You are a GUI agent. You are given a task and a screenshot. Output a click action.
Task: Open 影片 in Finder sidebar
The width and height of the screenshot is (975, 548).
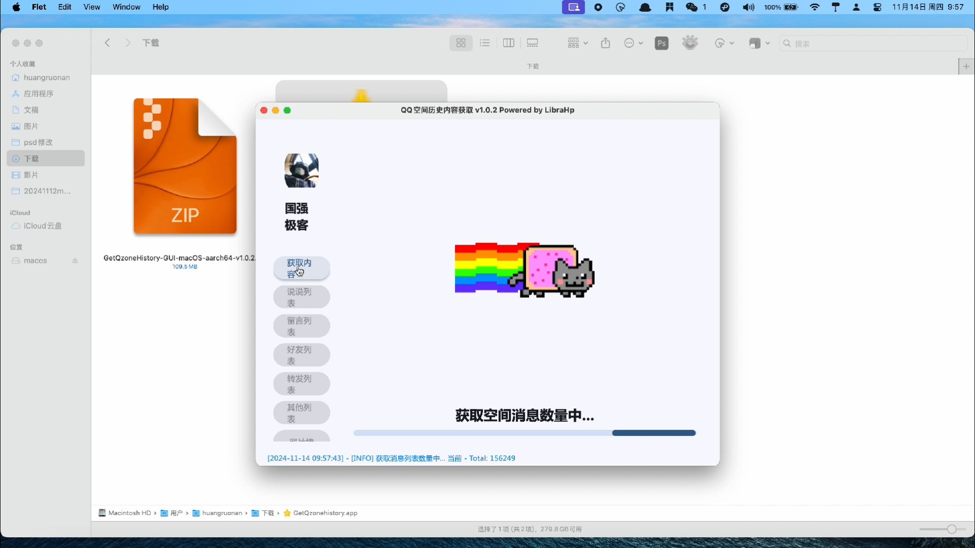(x=46, y=175)
